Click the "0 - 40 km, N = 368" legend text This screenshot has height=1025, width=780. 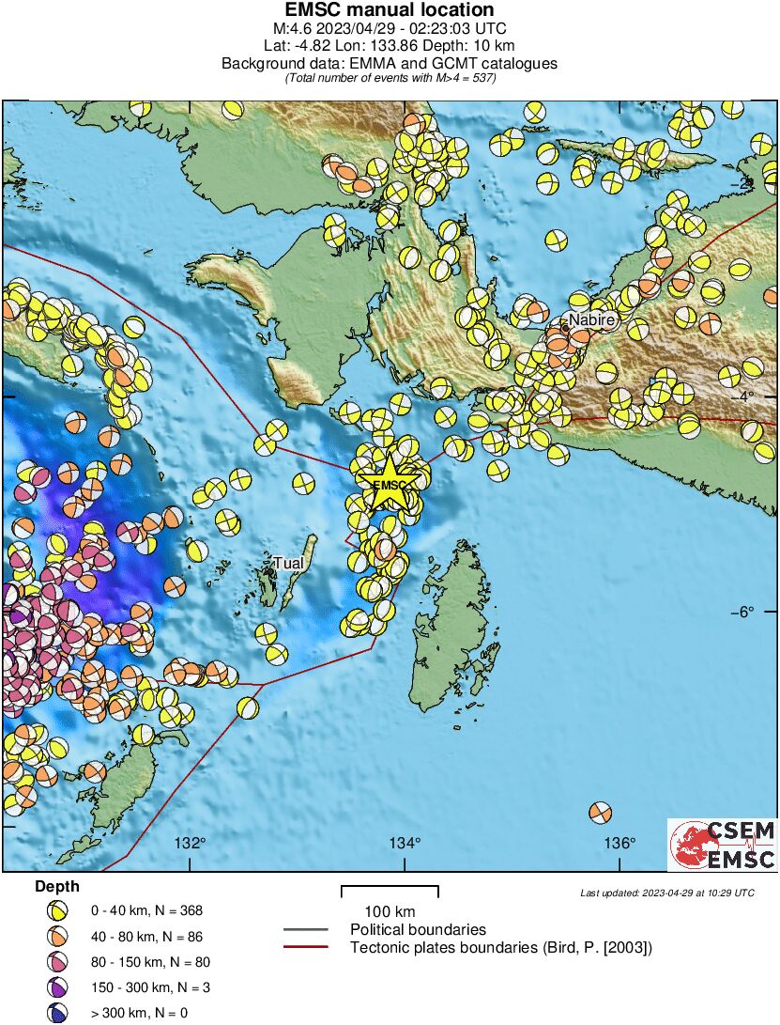click(146, 910)
